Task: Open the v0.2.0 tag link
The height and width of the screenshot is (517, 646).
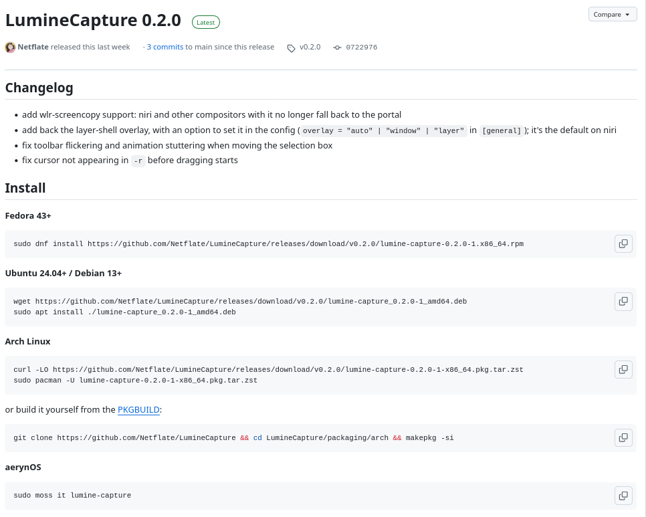Action: [x=310, y=47]
